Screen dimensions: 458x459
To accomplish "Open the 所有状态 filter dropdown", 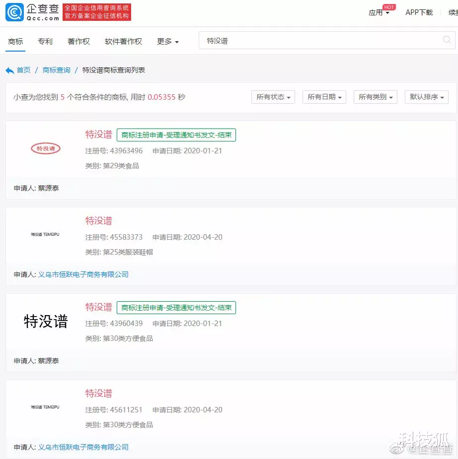I will (273, 97).
